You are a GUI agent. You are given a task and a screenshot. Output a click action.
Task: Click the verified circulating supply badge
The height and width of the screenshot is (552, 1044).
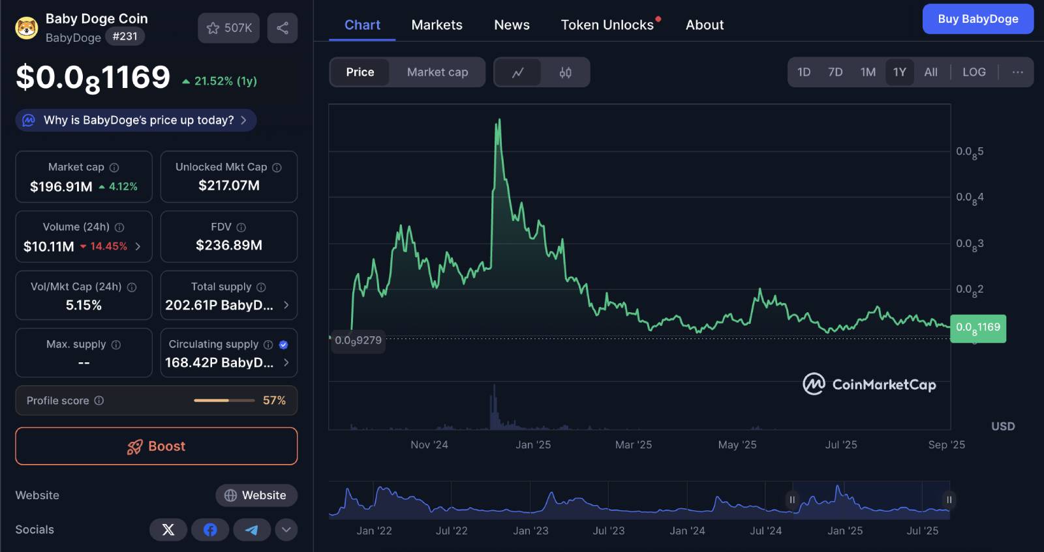284,345
